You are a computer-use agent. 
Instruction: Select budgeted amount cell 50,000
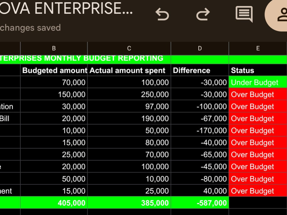pyautogui.click(x=54, y=179)
